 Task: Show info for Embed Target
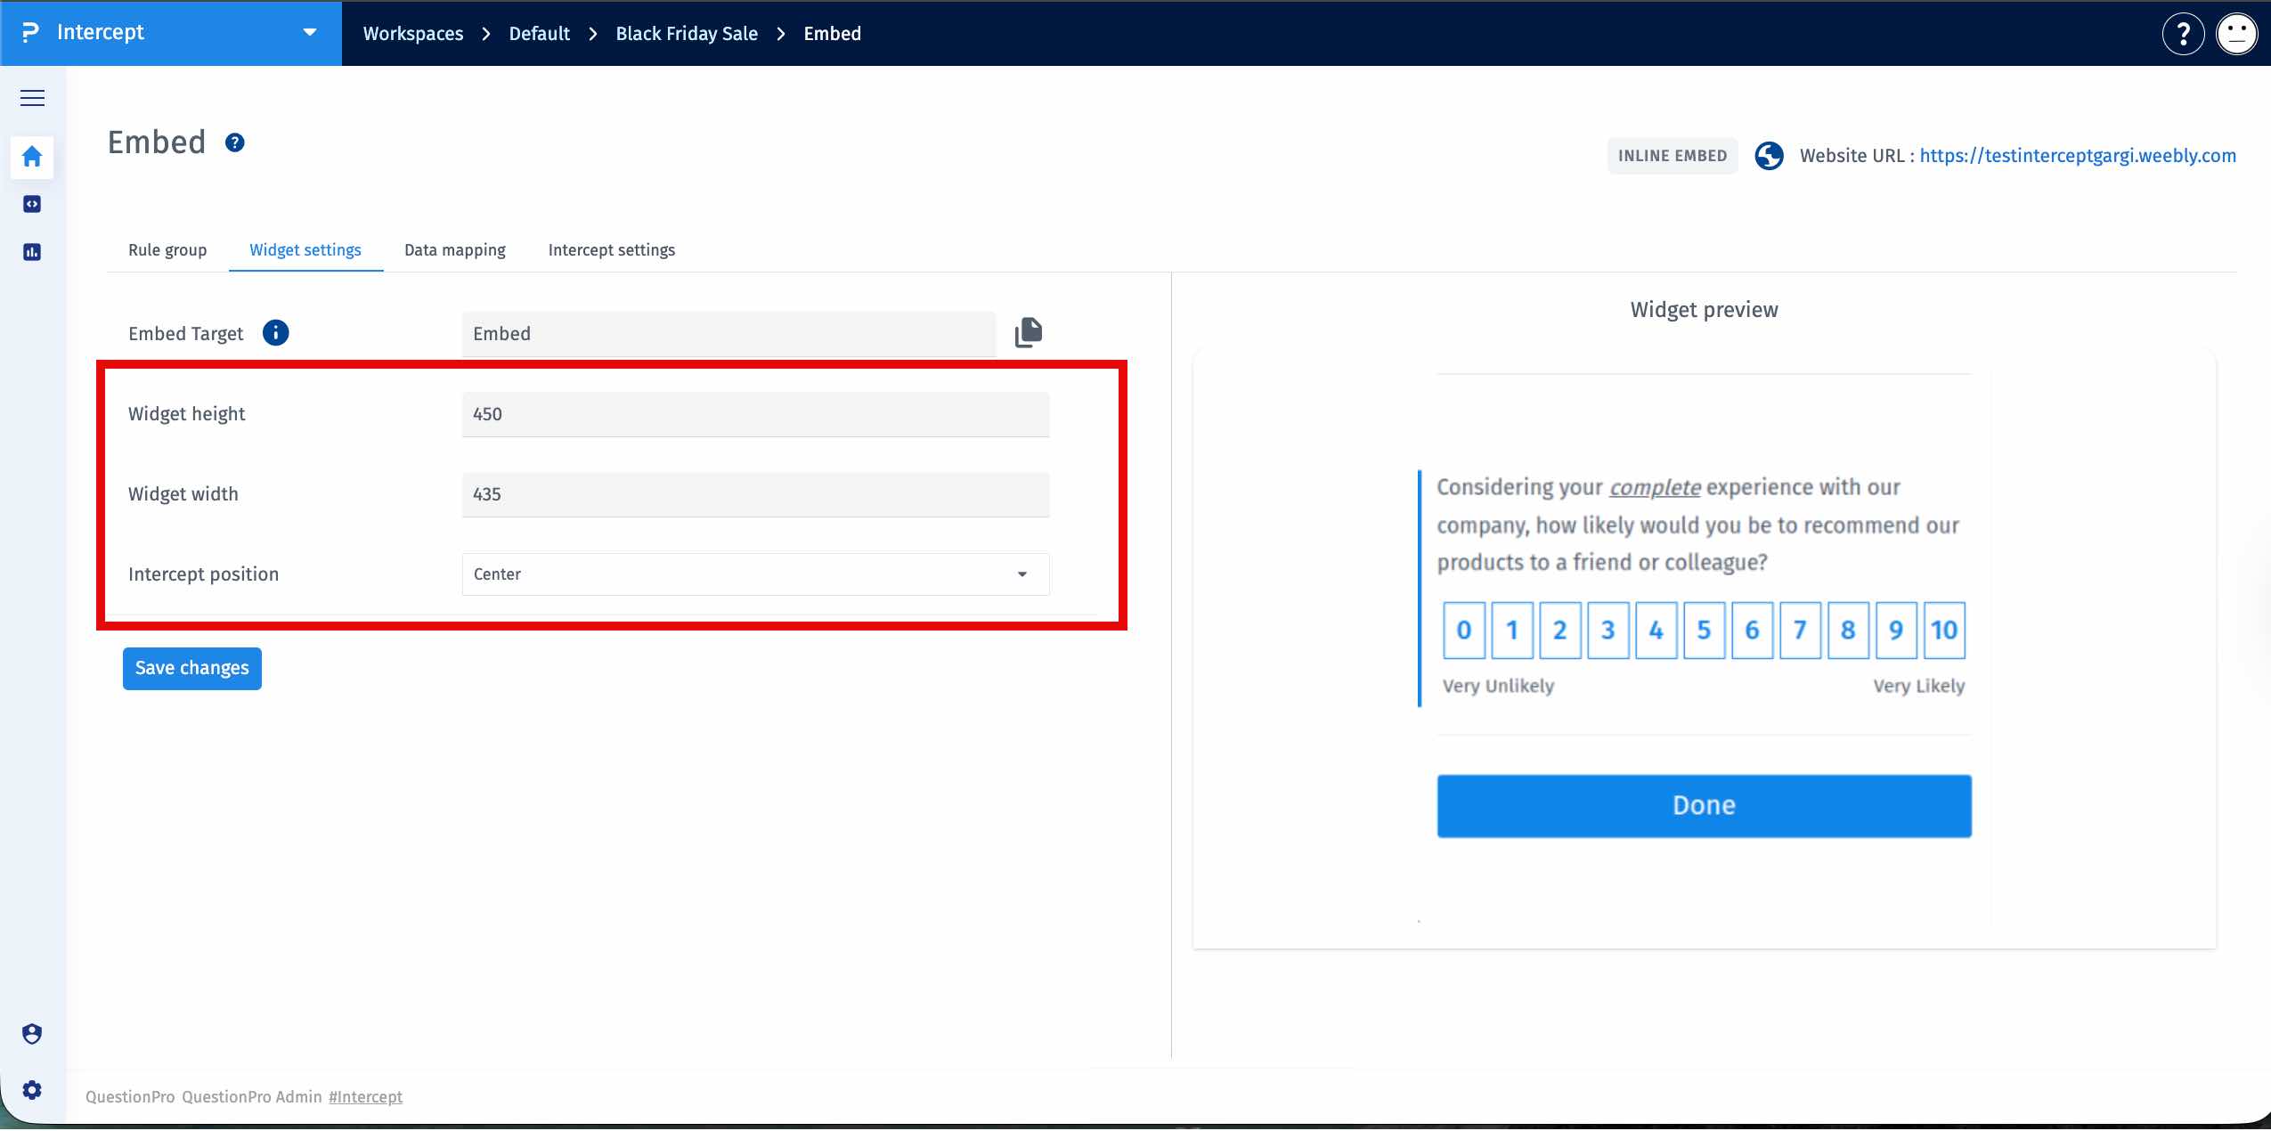(276, 333)
